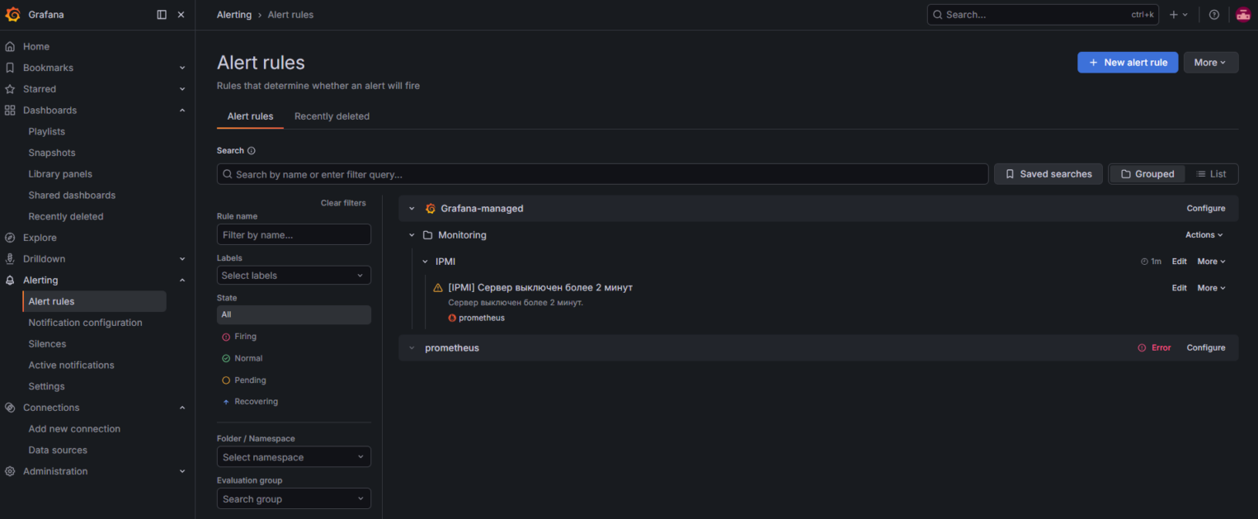Screen dimensions: 1258x519
Task: Click the Grafana-managed flame icon
Action: click(x=430, y=209)
